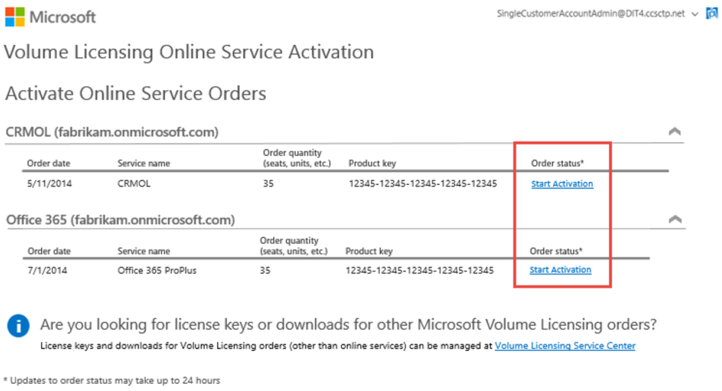Click Product key header in CRMOL table

click(372, 163)
